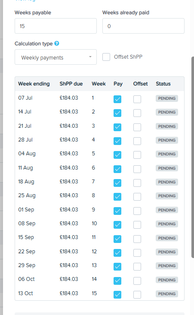The image size is (194, 315).
Task: Uncheck Pay for week ending 18 Aug
Action: (x=117, y=183)
